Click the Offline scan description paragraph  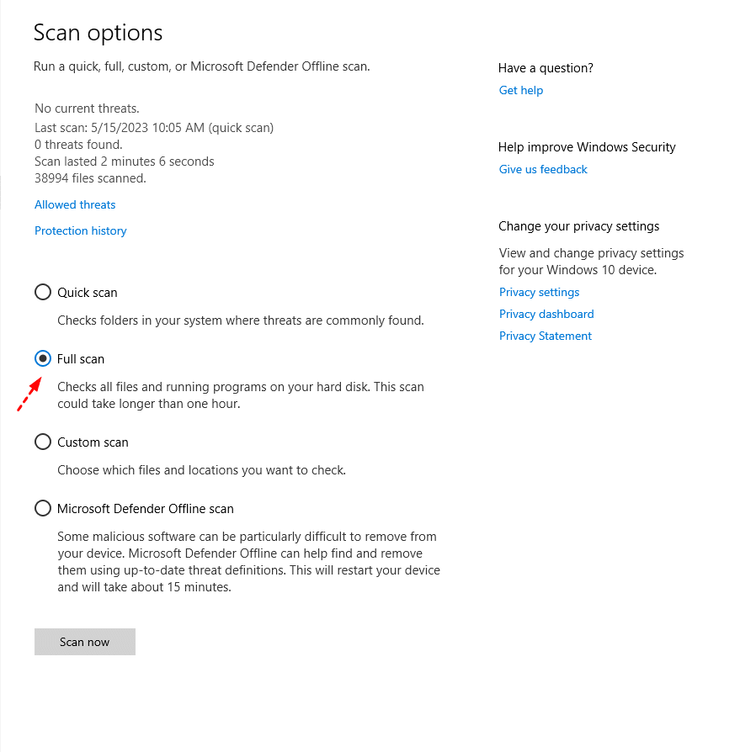coord(248,562)
